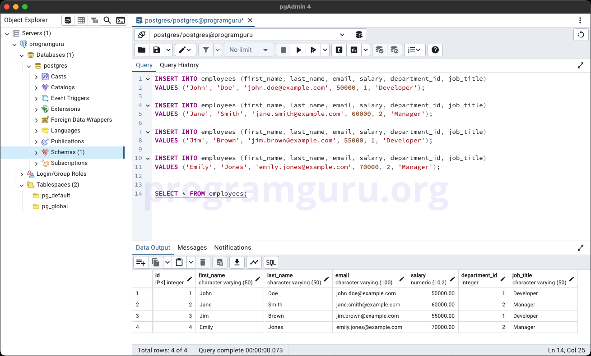Open the Explain options dropdown arrow
The height and width of the screenshot is (356, 591).
coord(366,50)
